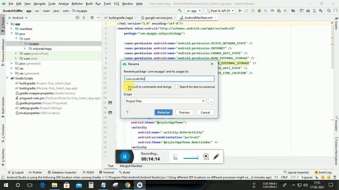The width and height of the screenshot is (339, 190).
Task: Launch Microsoft Edge from the taskbar
Action: [x=42, y=185]
